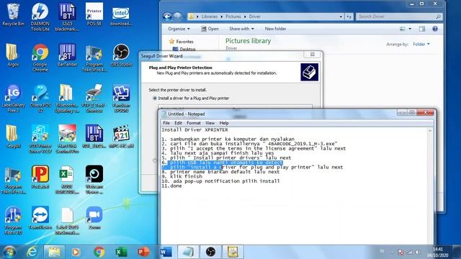
Task: Click the Search Driver input field
Action: [x=398, y=17]
